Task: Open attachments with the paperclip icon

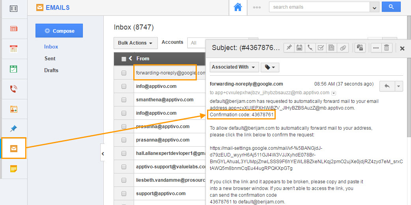Action: [x=342, y=48]
